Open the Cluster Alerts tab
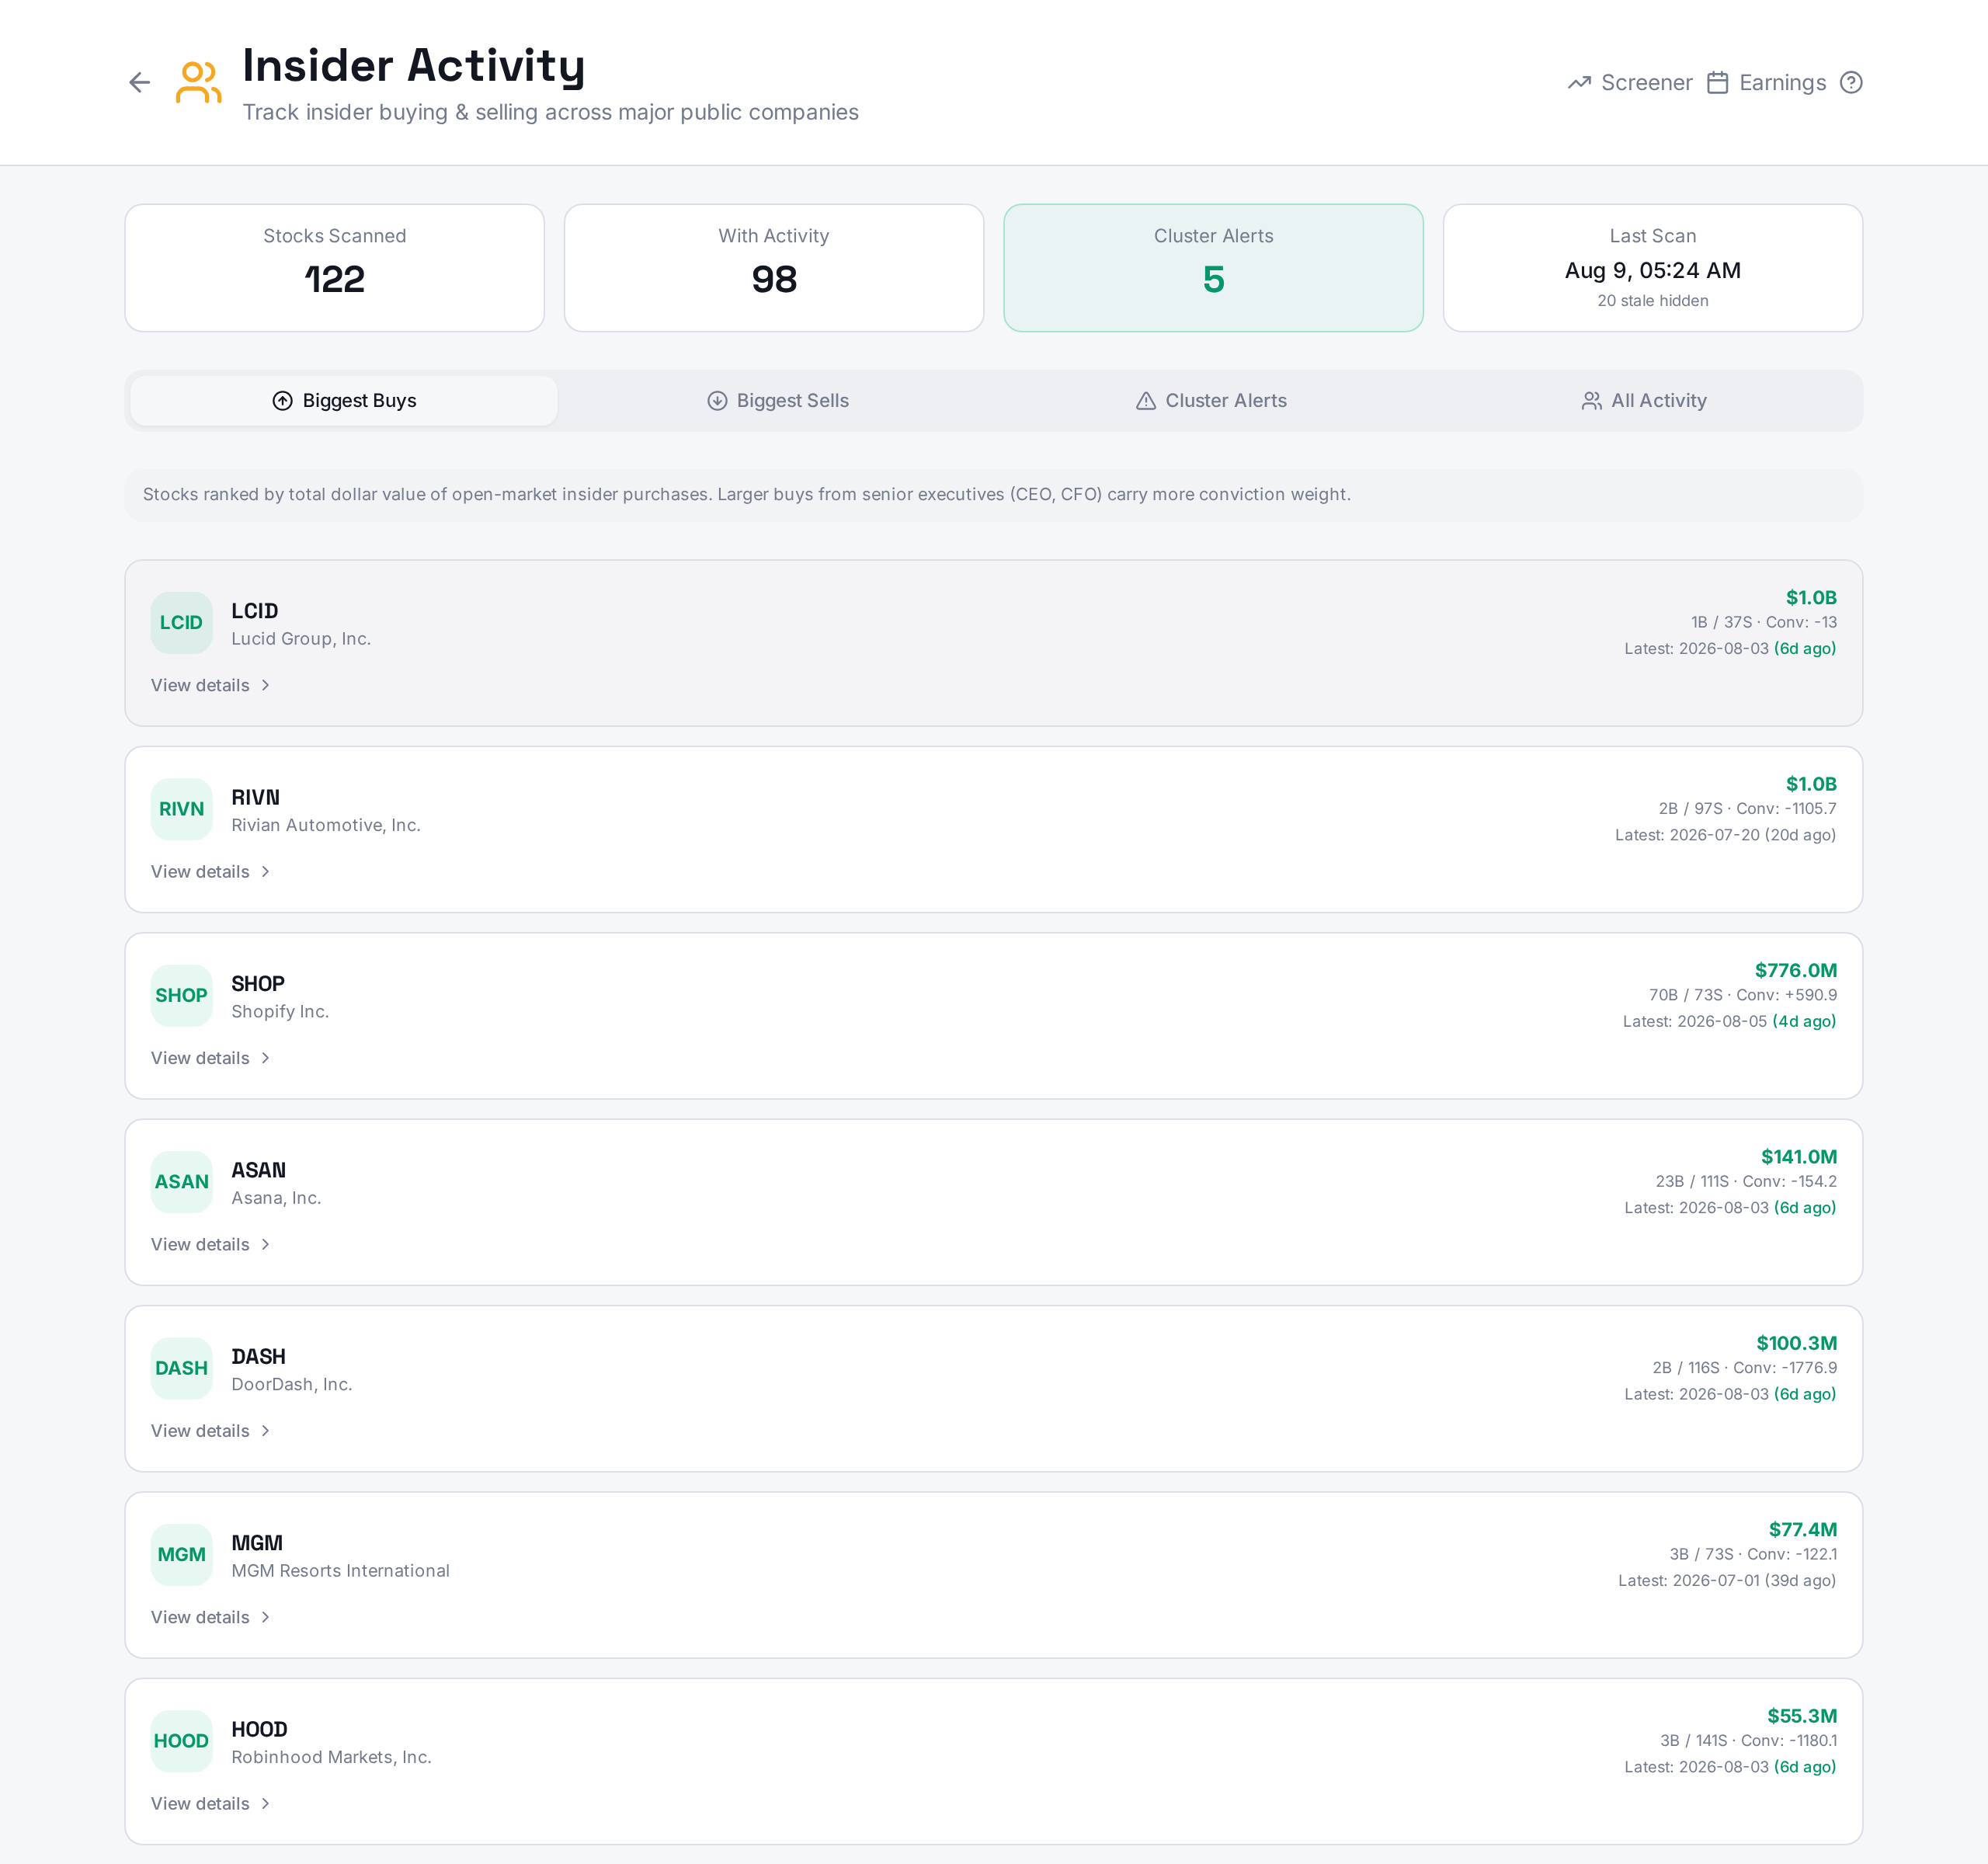Viewport: 1988px width, 1864px height. pyautogui.click(x=1211, y=401)
